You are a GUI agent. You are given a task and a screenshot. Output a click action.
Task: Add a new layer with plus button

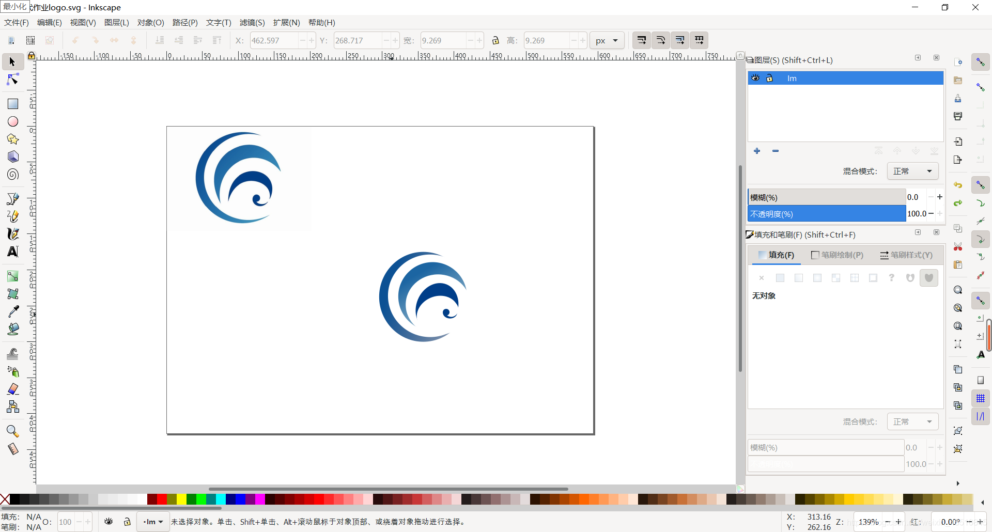click(757, 151)
